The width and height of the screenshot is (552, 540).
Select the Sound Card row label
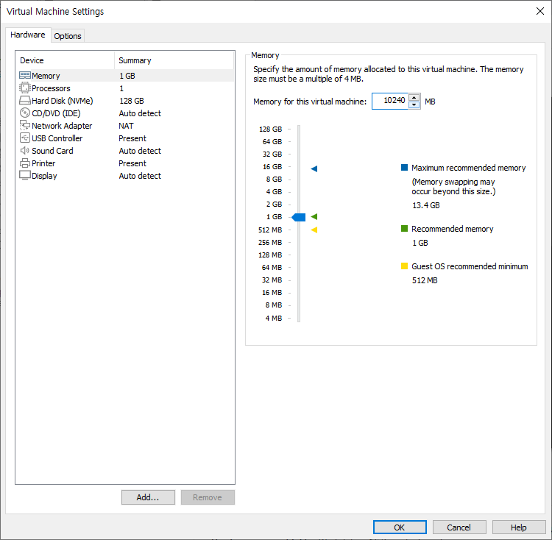pos(52,151)
